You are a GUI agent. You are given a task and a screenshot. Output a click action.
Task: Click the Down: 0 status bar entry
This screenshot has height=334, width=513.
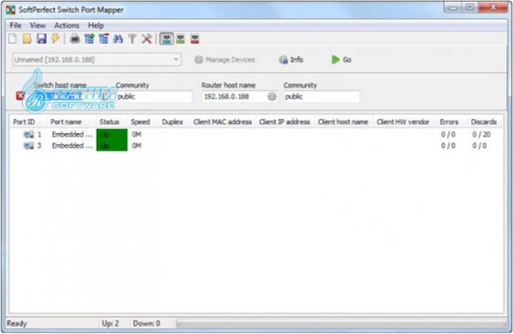click(146, 324)
